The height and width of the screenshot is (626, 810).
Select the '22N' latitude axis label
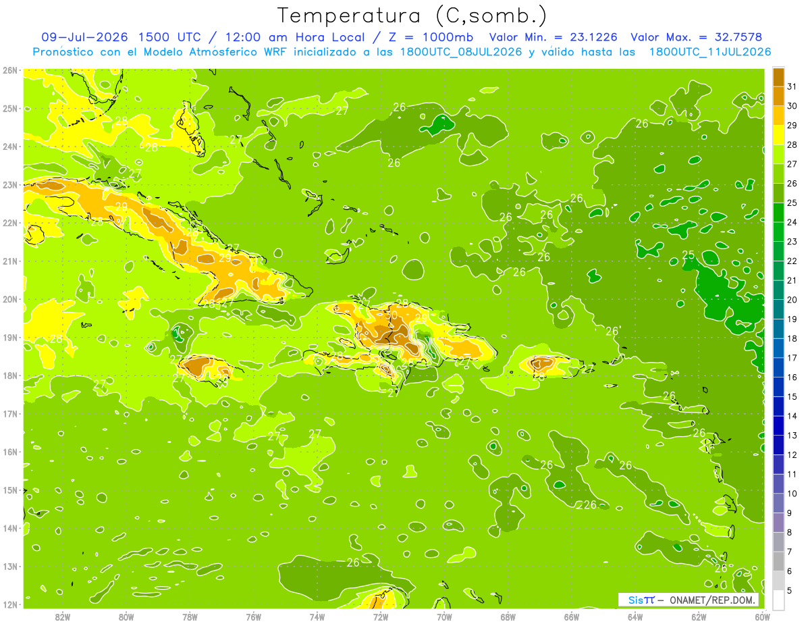click(x=10, y=223)
